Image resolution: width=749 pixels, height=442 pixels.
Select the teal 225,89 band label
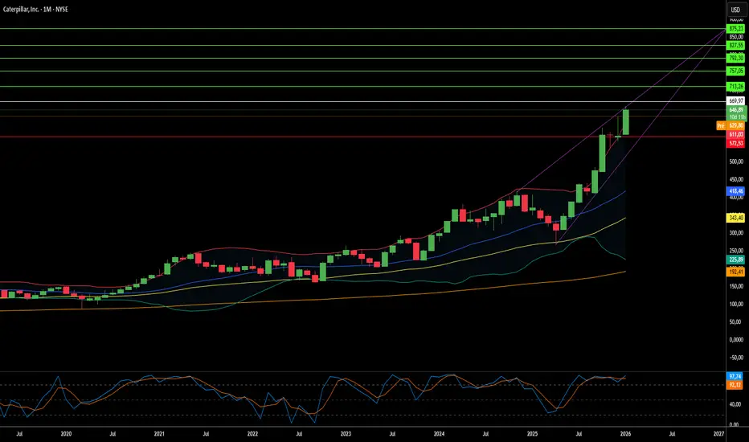tap(735, 260)
